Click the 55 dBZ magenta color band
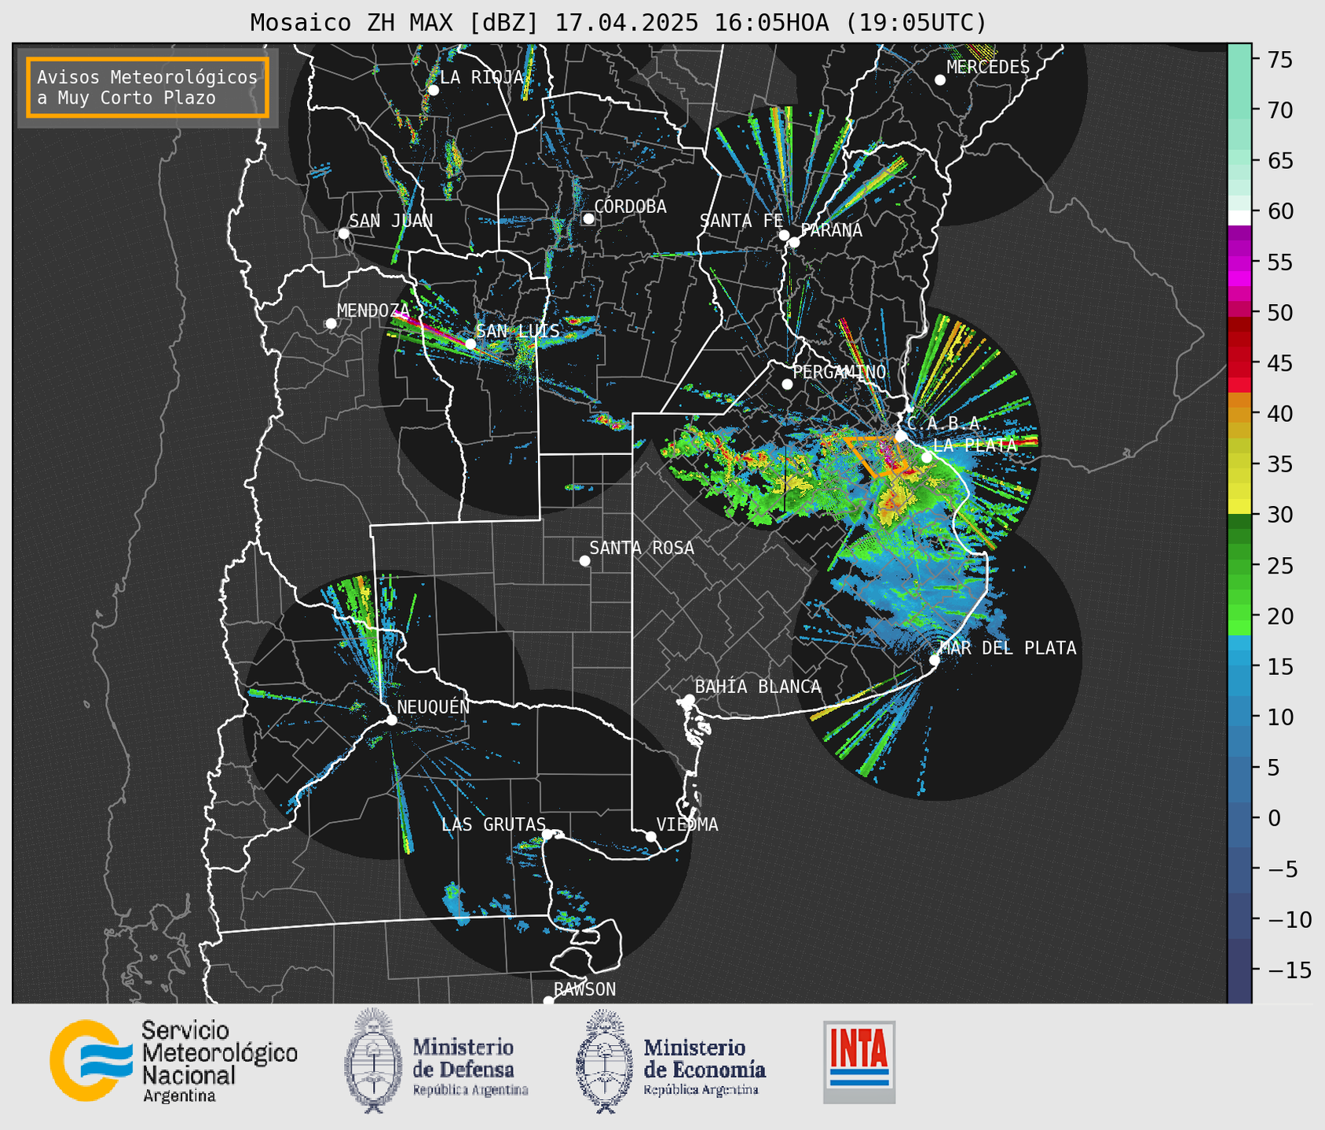The image size is (1325, 1130). 1239,262
